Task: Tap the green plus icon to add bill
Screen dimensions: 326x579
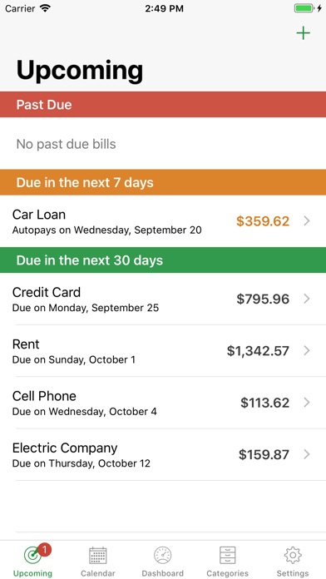Action: point(303,33)
